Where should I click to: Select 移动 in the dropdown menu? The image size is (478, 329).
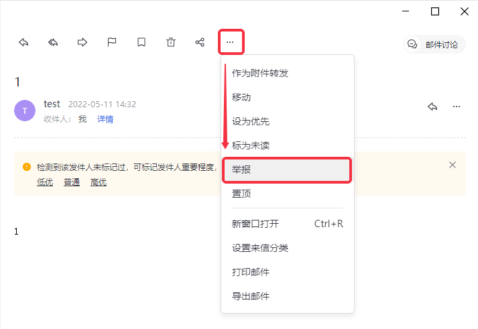click(x=288, y=97)
